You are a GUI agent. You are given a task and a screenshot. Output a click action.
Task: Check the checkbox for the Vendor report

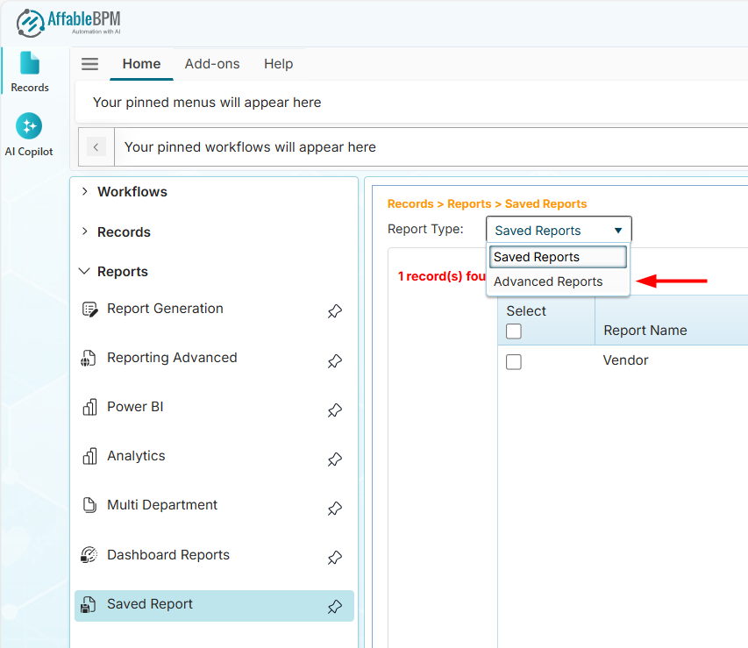[513, 361]
